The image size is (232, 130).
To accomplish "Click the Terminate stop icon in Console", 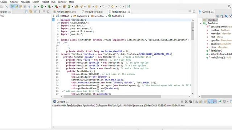I will (x=182, y=101).
